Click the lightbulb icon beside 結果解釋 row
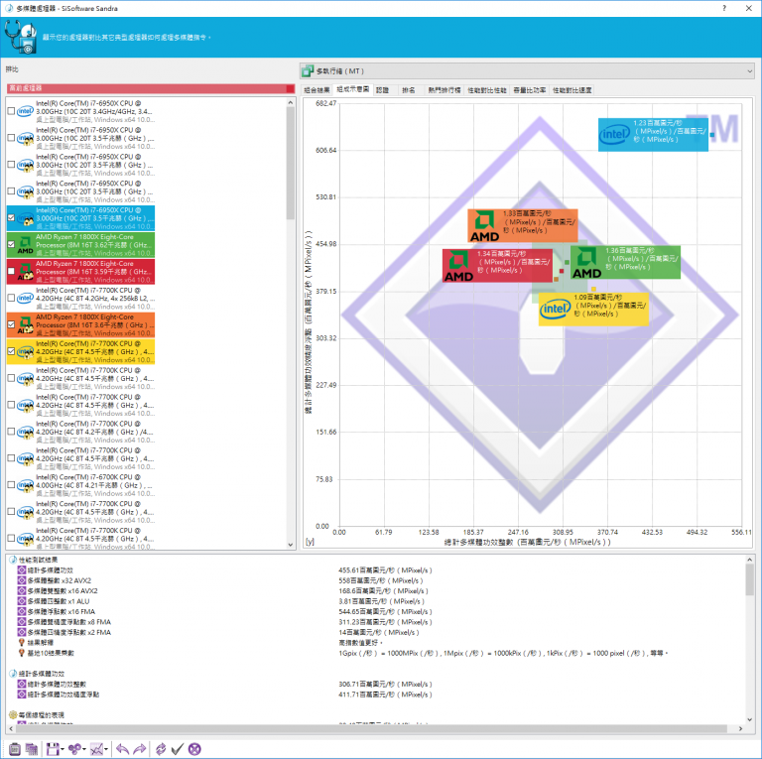 click(22, 642)
